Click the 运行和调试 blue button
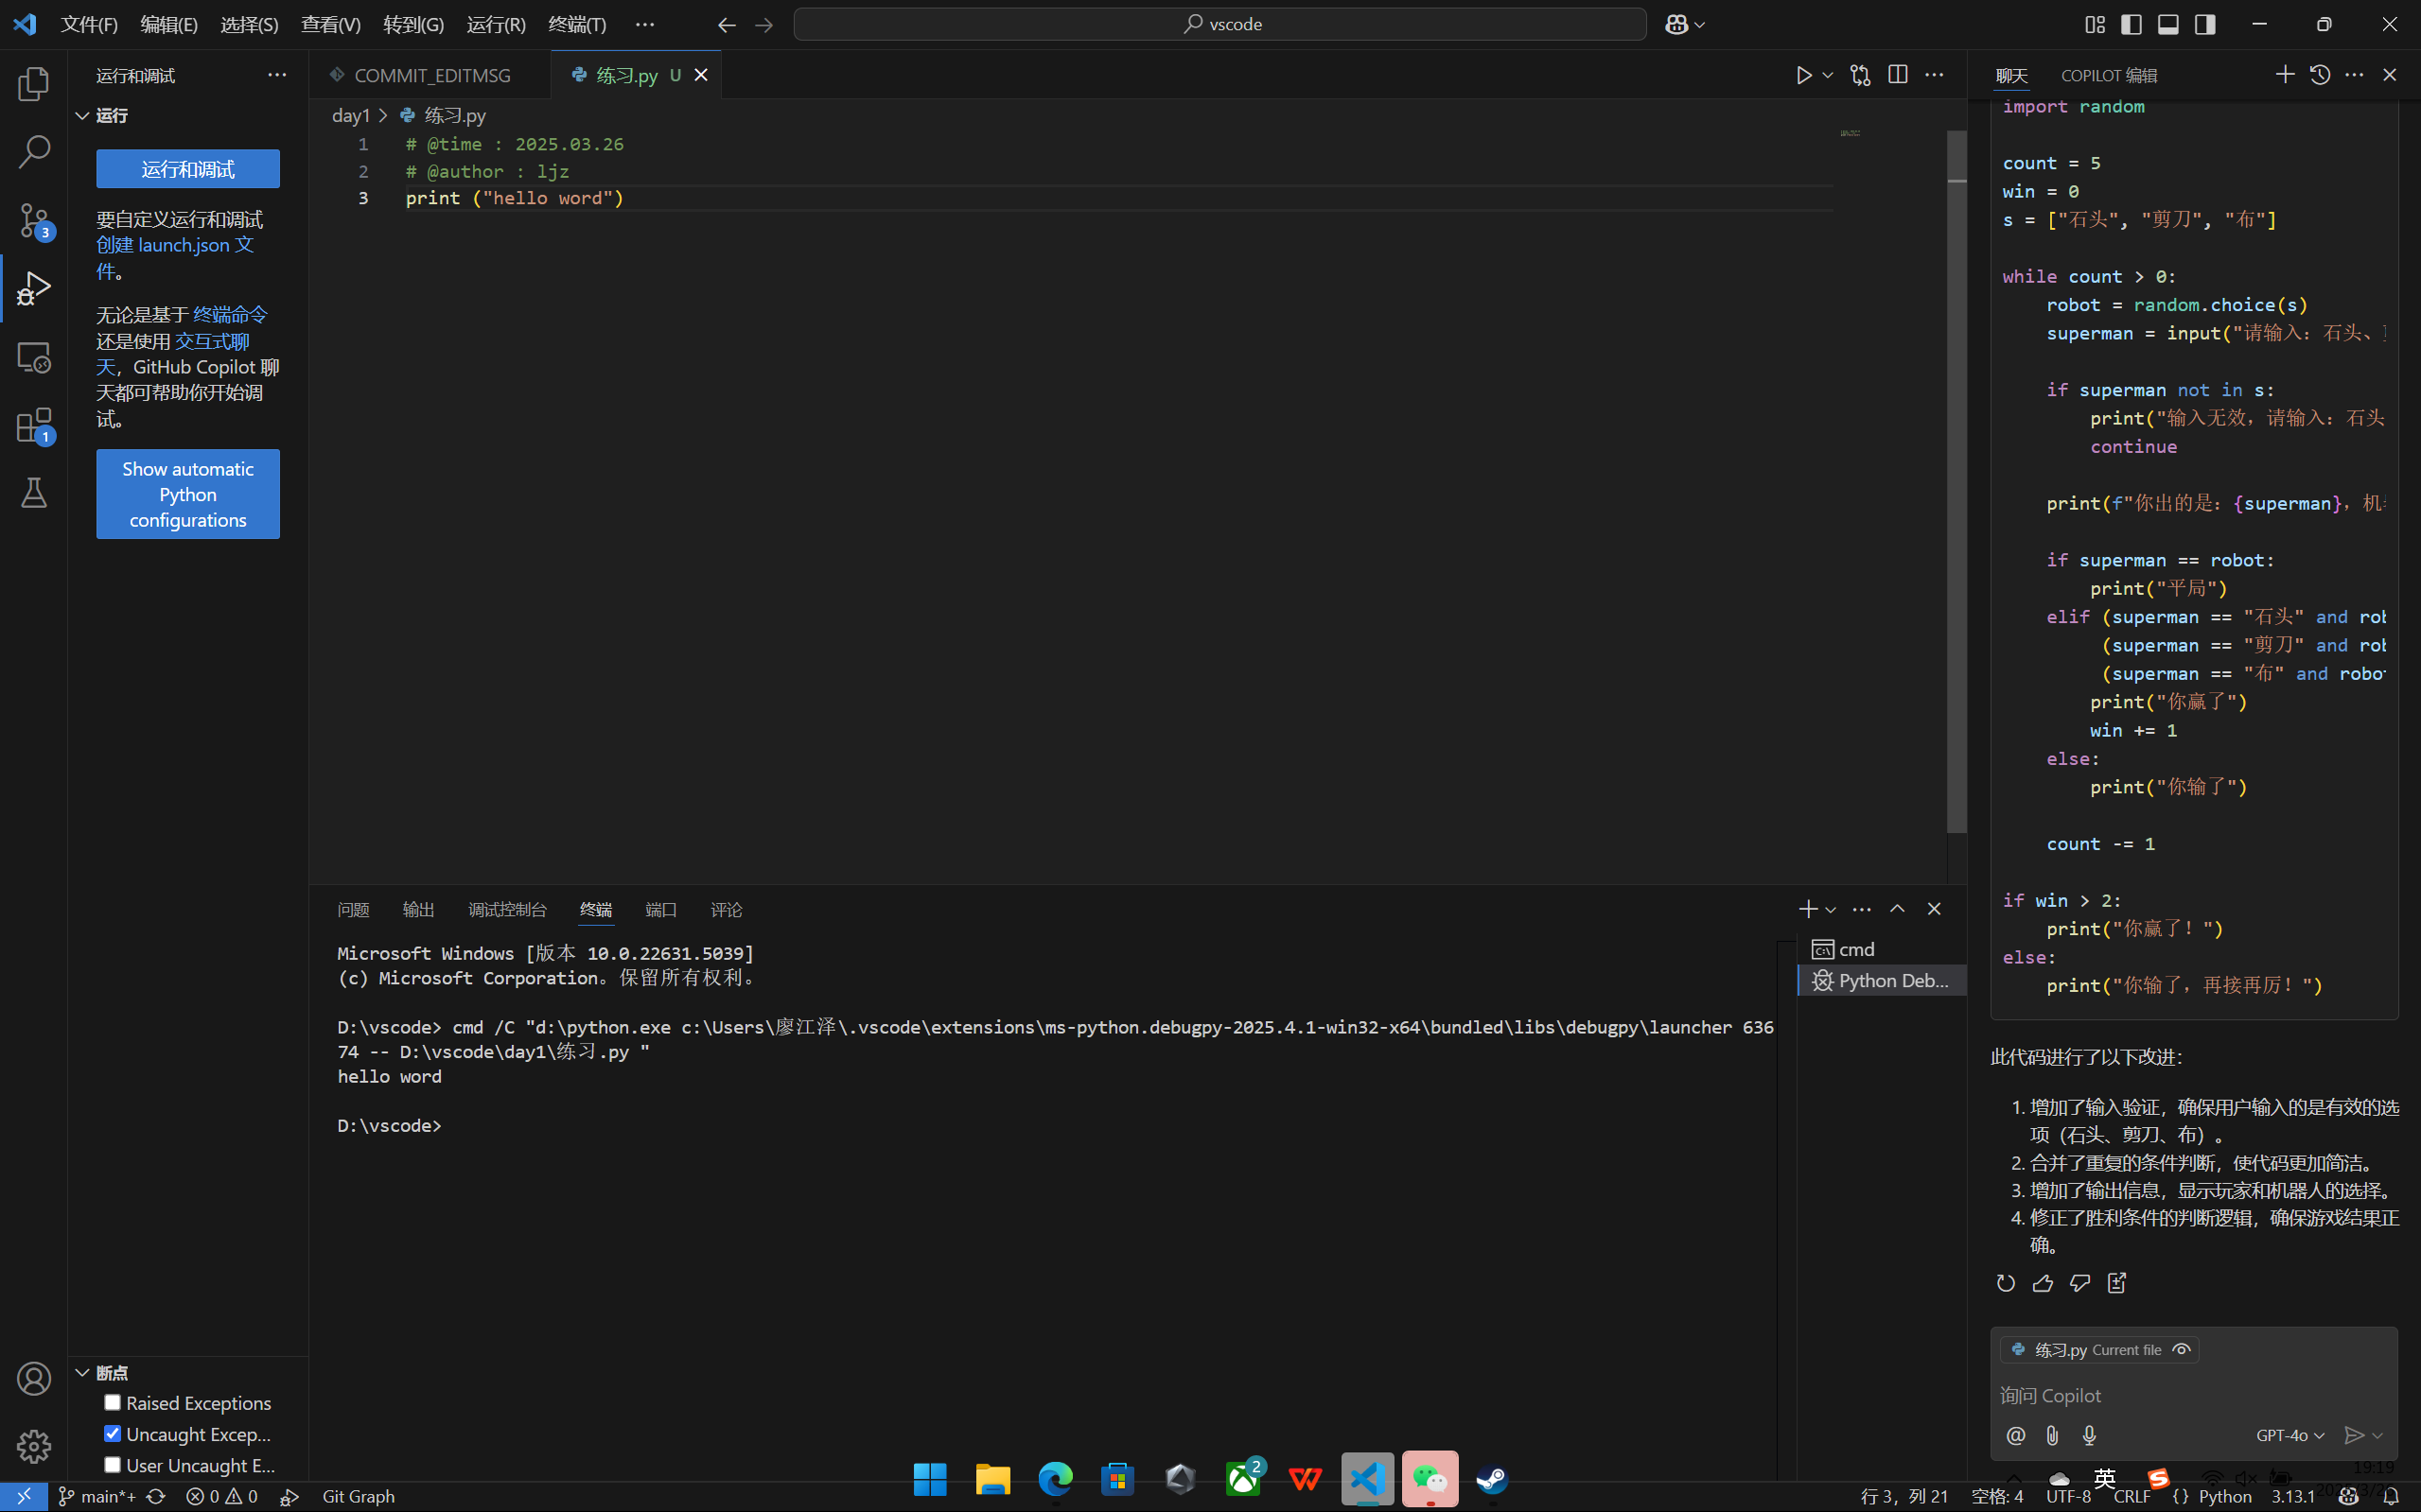 pyautogui.click(x=188, y=169)
